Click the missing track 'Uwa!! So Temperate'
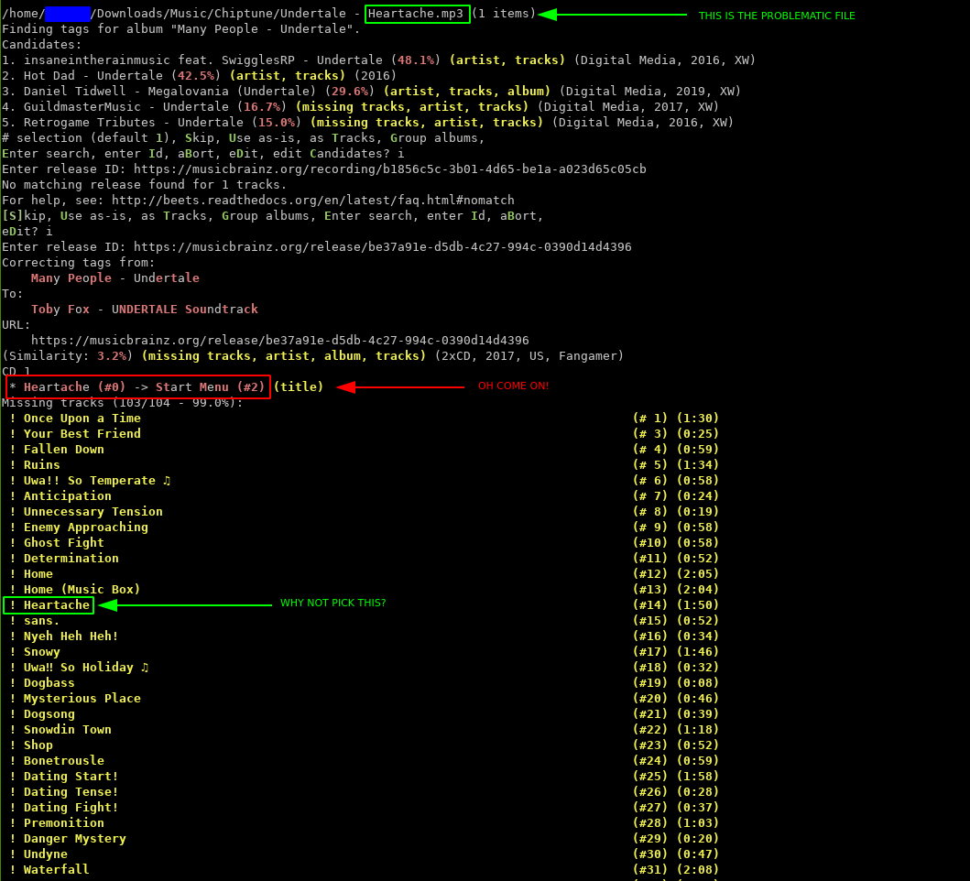The width and height of the screenshot is (970, 881). [x=96, y=480]
